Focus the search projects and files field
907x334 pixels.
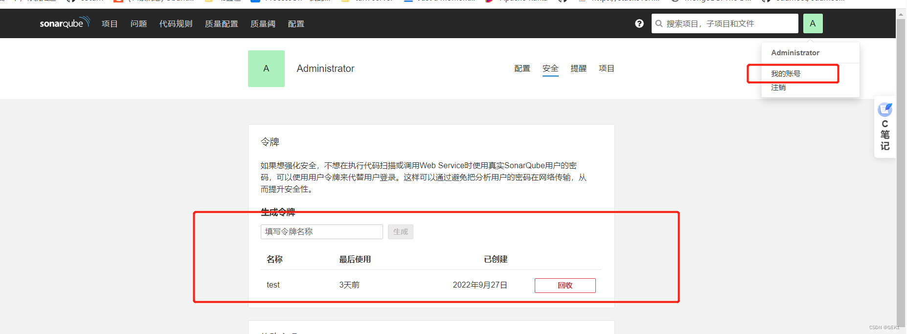(x=725, y=23)
